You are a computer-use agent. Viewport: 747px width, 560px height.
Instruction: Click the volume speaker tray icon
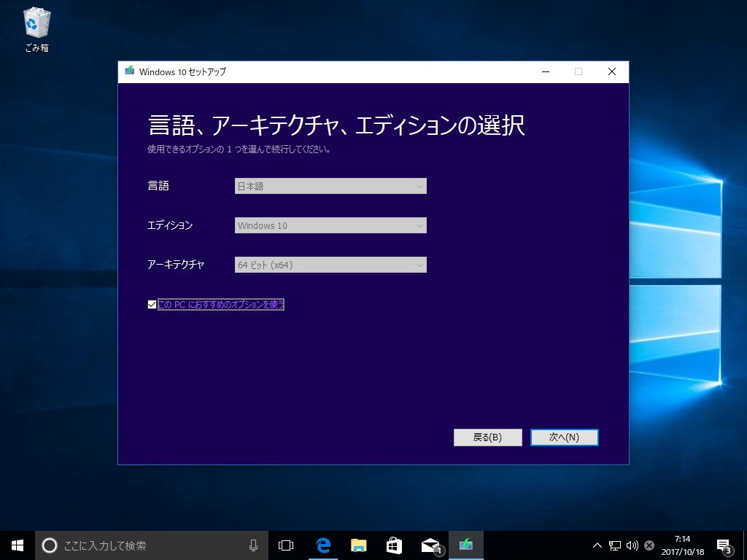point(632,545)
